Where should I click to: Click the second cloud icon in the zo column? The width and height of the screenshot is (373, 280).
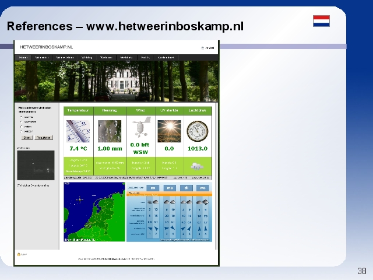156,202
